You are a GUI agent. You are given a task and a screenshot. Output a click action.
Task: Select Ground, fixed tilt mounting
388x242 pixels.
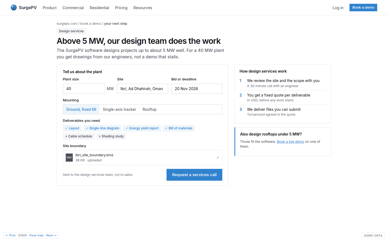click(x=81, y=109)
